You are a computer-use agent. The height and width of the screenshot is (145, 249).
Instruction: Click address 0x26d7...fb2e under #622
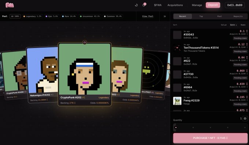coord(190,64)
